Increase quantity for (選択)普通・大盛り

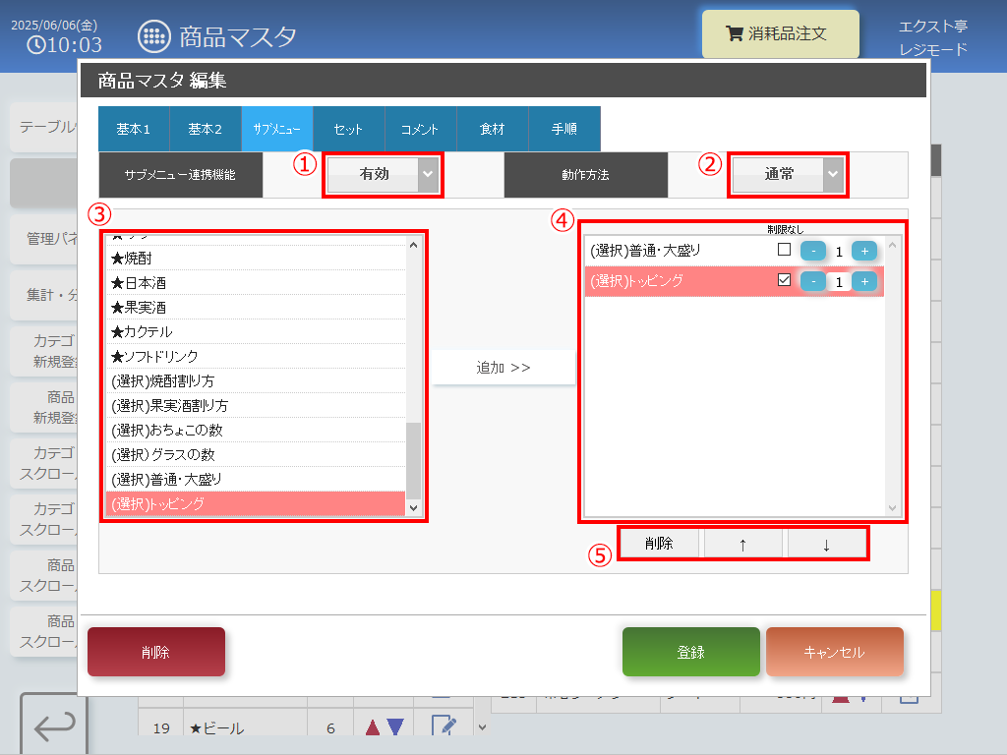864,251
